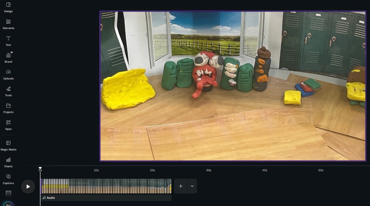Select the video clip strip in timeline
Image resolution: width=370 pixels, height=206 pixels.
point(106,186)
